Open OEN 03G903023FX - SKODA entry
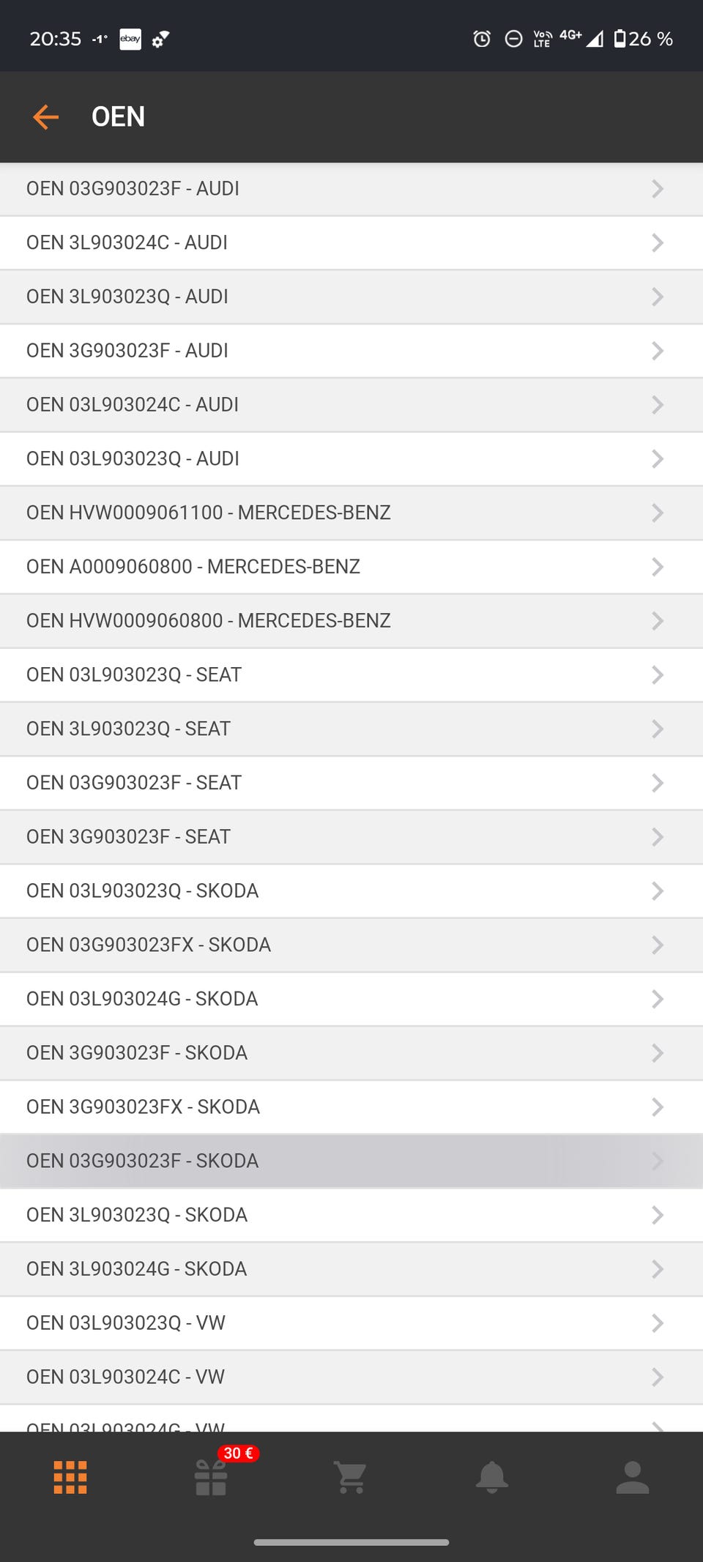The width and height of the screenshot is (703, 1562). [149, 945]
